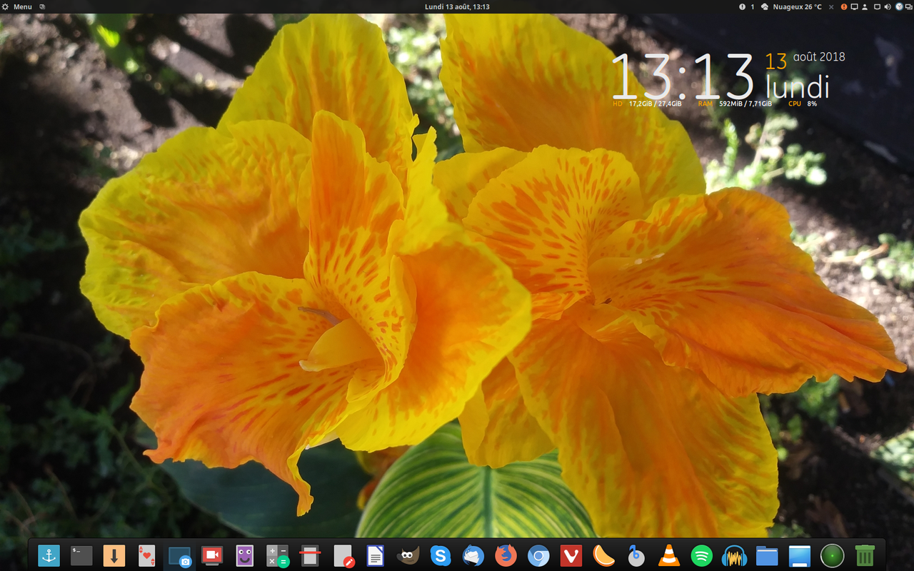Open the scanner app in dock
The image size is (914, 571).
pyautogui.click(x=310, y=555)
